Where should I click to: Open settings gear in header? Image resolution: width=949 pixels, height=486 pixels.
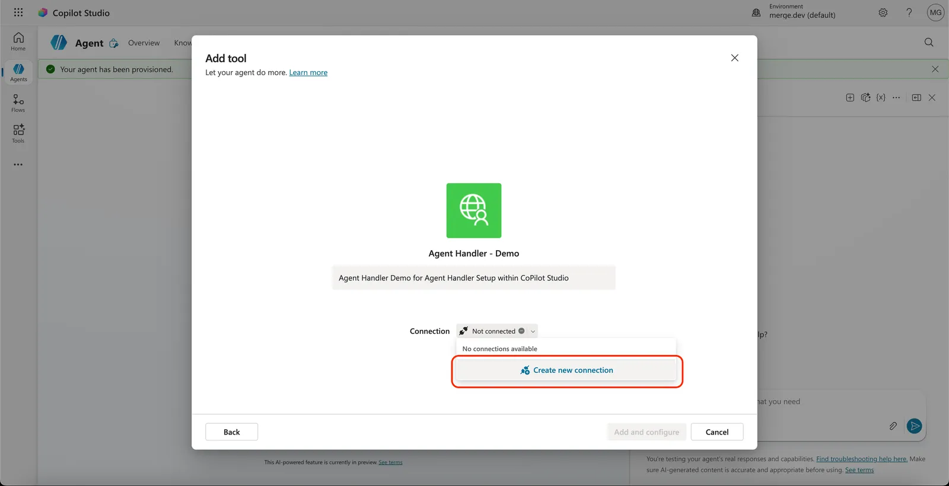click(x=883, y=12)
